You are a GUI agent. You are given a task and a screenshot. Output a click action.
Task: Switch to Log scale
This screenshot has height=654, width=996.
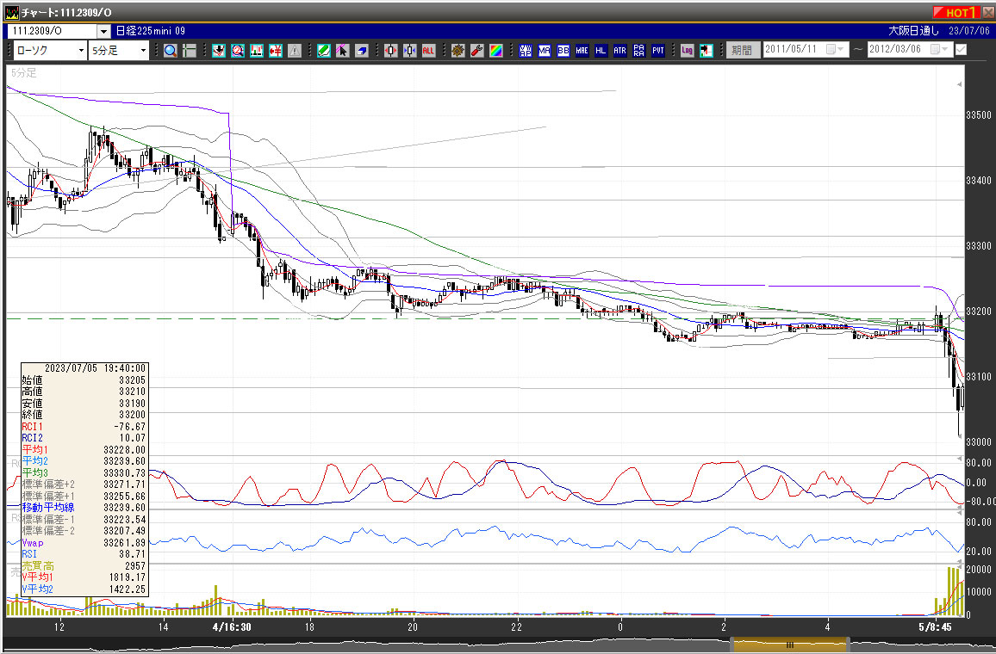(687, 51)
